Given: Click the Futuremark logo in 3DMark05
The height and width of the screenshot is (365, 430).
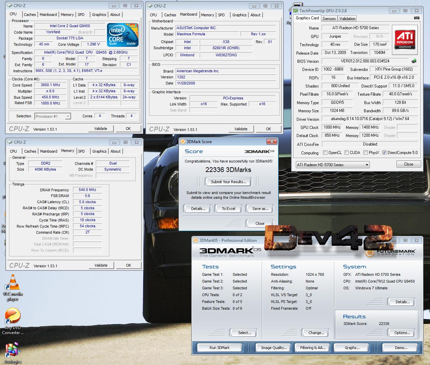Looking at the screenshot, I should click(x=390, y=252).
